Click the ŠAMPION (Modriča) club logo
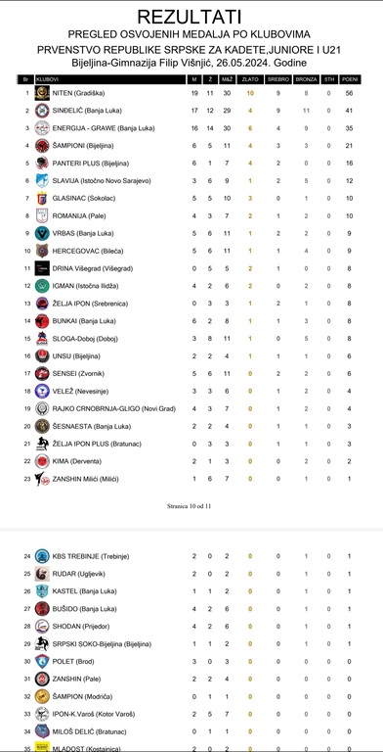The width and height of the screenshot is (383, 752). 42,696
